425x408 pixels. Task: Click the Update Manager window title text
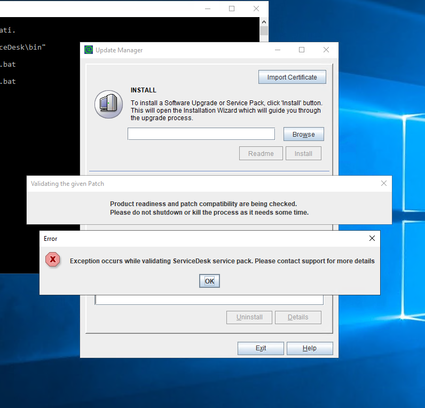[119, 50]
